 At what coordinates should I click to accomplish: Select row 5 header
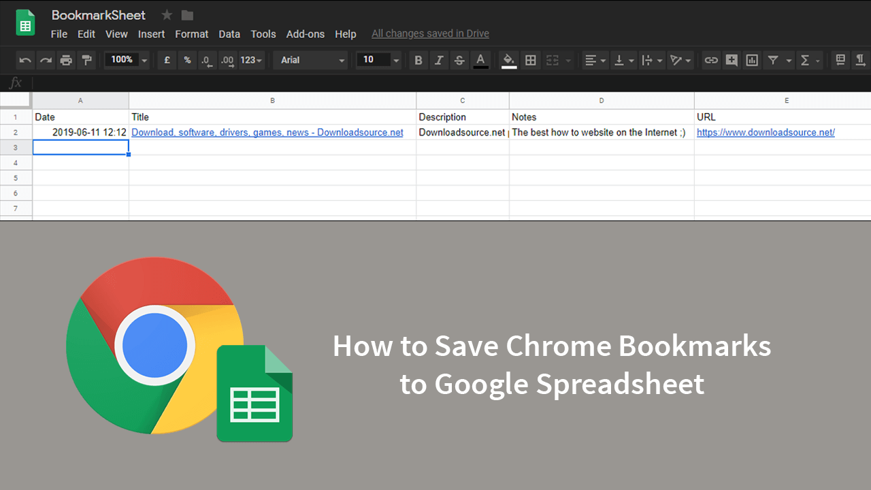pyautogui.click(x=16, y=178)
